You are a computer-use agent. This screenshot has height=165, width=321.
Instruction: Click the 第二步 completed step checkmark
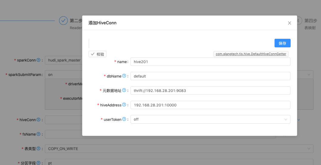click(x=64, y=21)
